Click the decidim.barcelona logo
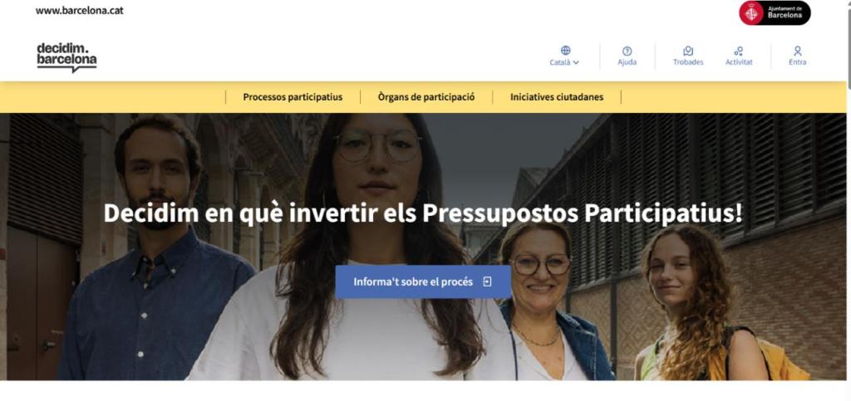851x401 pixels. click(66, 57)
